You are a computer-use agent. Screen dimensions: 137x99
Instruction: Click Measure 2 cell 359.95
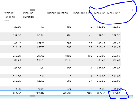pos(116,81)
